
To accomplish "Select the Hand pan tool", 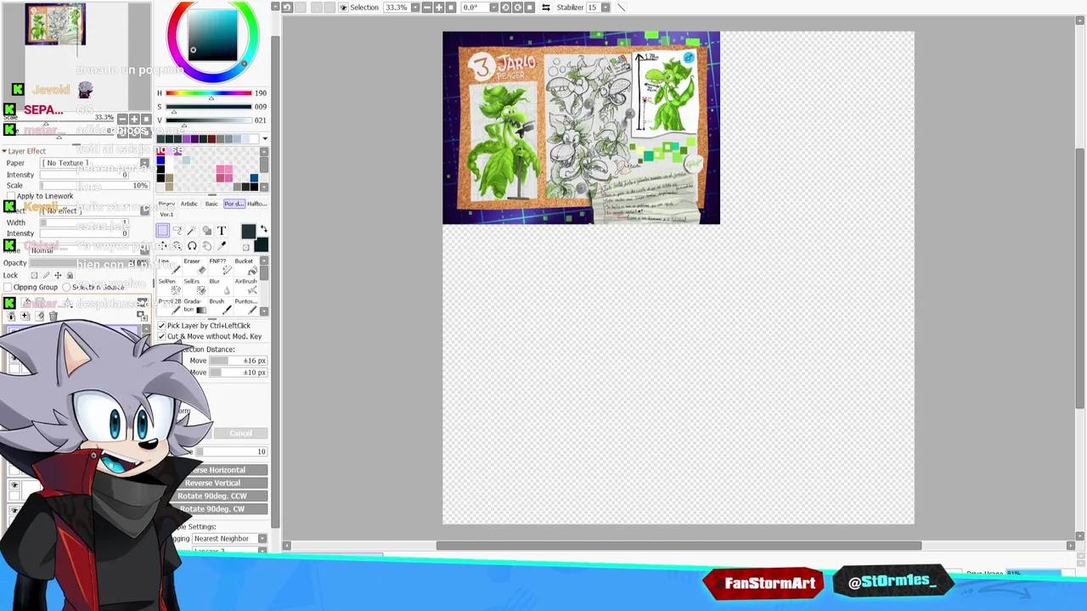I will pos(206,245).
